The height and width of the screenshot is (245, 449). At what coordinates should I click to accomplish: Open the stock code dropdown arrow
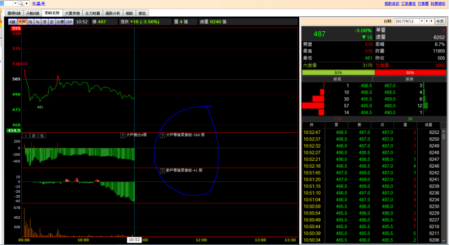click(x=15, y=4)
